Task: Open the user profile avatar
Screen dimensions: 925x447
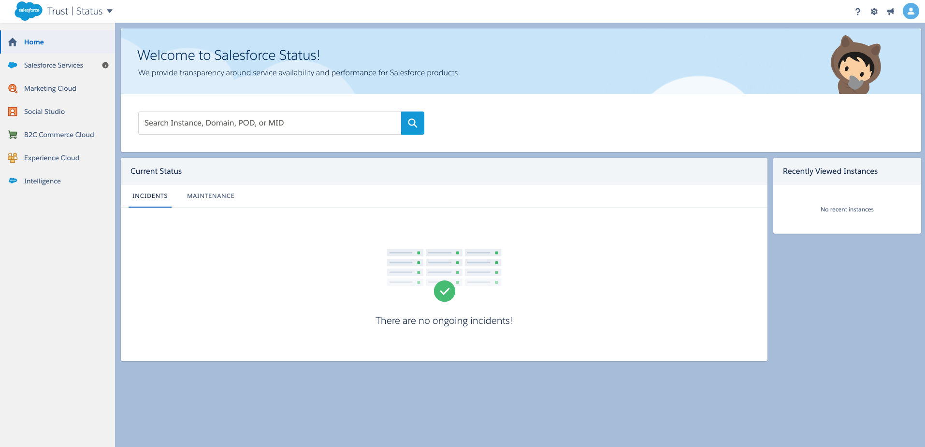Action: tap(911, 11)
